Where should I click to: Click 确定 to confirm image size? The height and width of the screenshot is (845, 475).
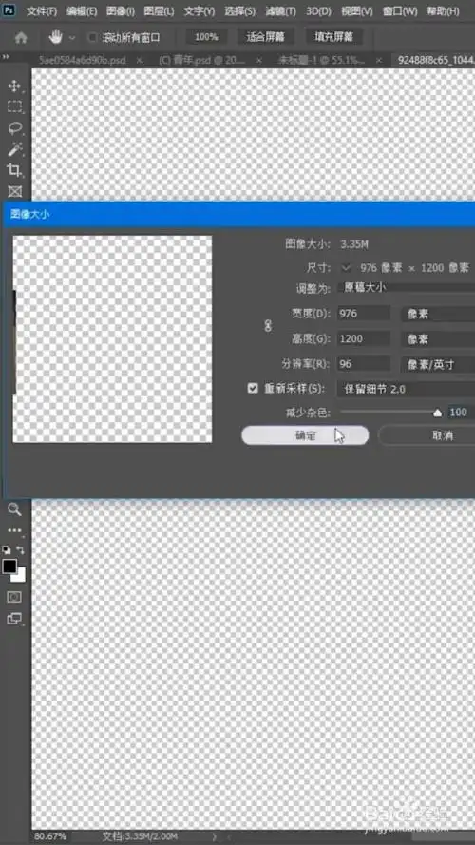point(305,435)
